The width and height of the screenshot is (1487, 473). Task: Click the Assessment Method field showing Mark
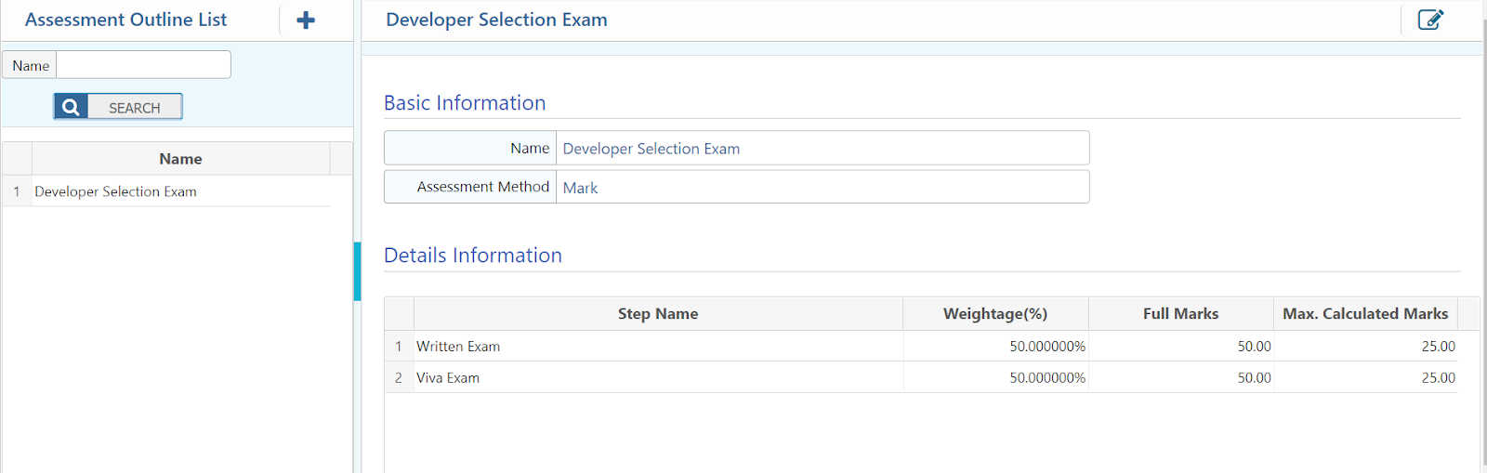coord(822,187)
